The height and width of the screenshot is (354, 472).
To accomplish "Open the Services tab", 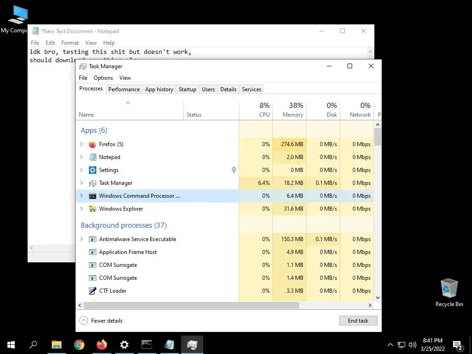I will pos(252,89).
